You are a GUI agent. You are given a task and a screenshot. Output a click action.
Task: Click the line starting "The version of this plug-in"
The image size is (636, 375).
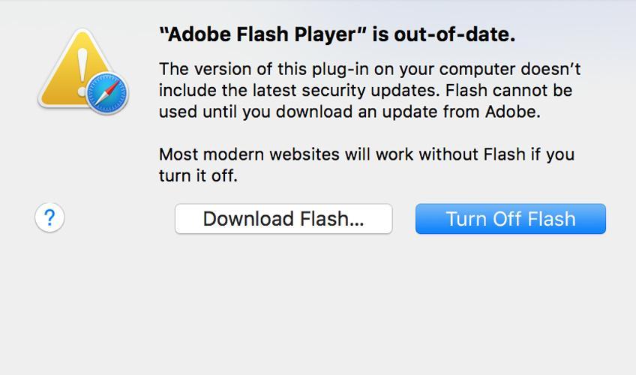coord(370,69)
